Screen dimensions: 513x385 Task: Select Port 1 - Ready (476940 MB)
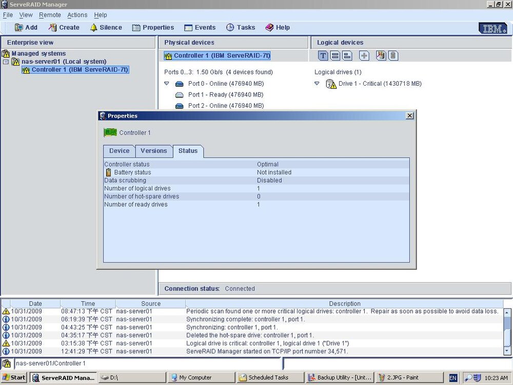(226, 95)
